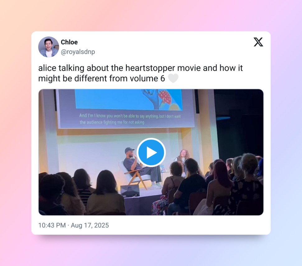This screenshot has width=302, height=266.
Task: Click the volume 6 text
Action: (147, 79)
